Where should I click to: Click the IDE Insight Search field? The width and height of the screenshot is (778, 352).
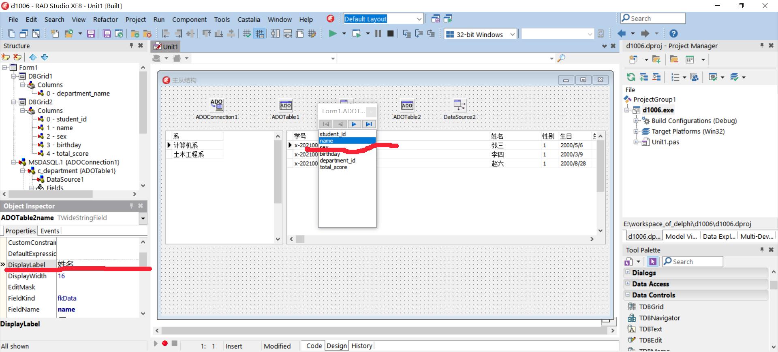pos(653,18)
